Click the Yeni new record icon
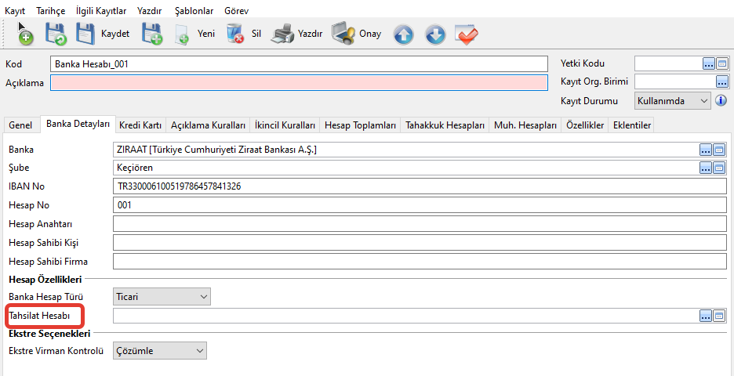The image size is (734, 376). (183, 34)
